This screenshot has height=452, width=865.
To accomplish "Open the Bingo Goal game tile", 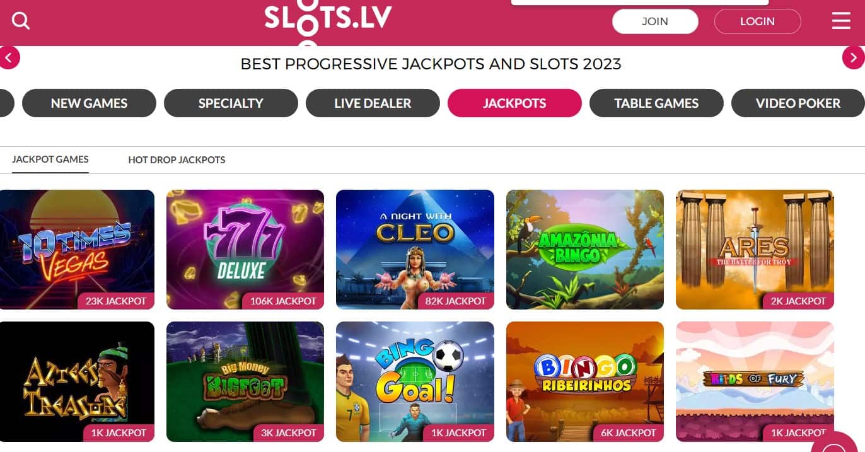I will tap(415, 381).
